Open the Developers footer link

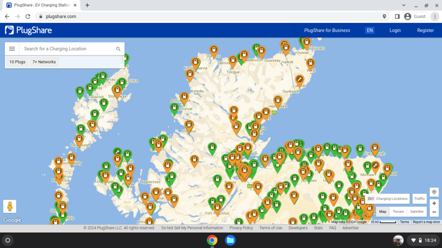click(298, 228)
